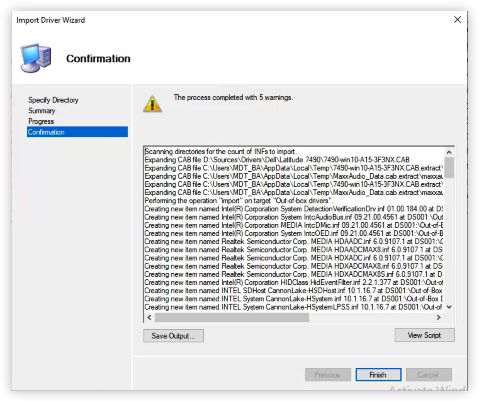Viewport: 479px width, 402px height.
Task: Close the Import Driver Wizard window
Action: pos(458,20)
